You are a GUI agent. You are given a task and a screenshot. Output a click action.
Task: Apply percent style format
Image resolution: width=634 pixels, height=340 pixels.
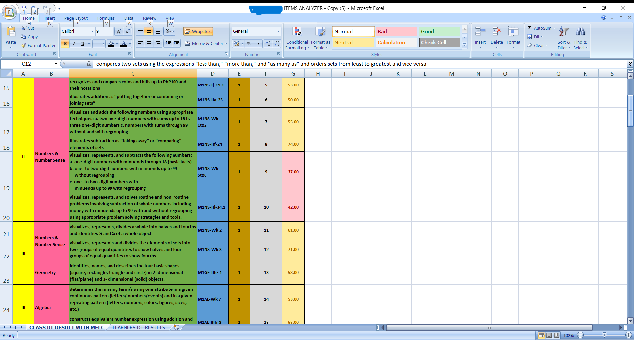(x=249, y=44)
